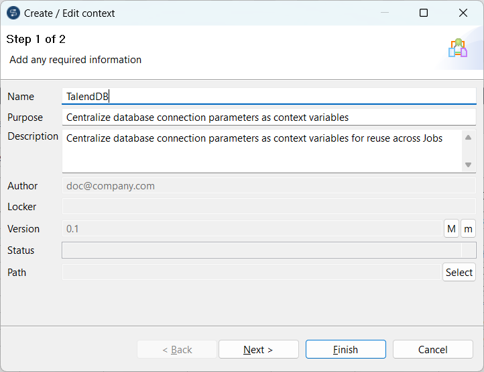Open the Status dropdown
The width and height of the screenshot is (484, 372).
point(469,250)
